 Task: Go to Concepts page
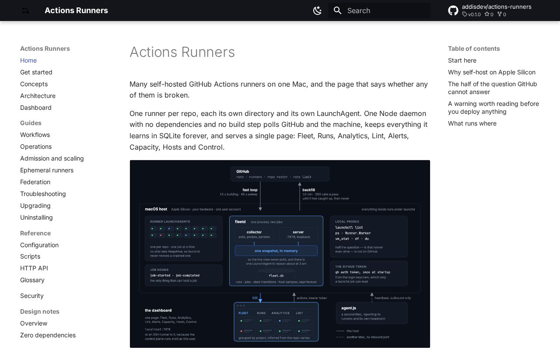pyautogui.click(x=34, y=84)
